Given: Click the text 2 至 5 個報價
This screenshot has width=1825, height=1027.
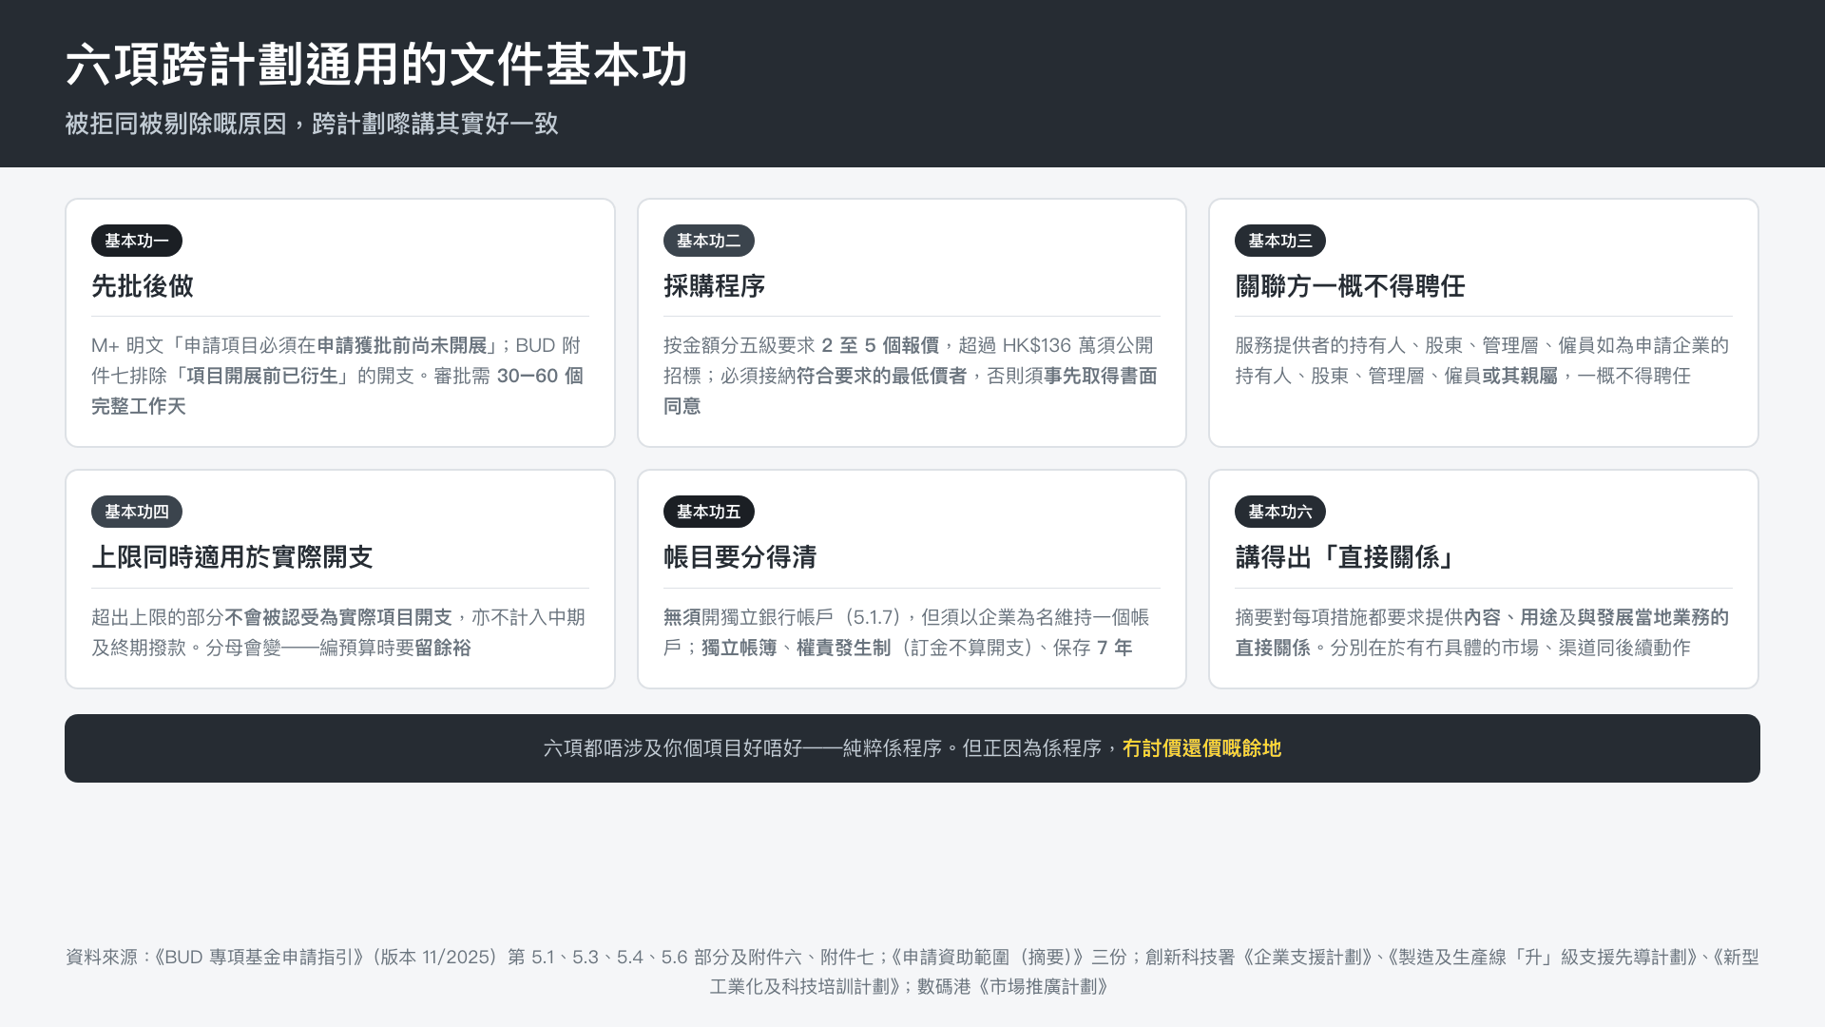Looking at the screenshot, I should pyautogui.click(x=880, y=345).
